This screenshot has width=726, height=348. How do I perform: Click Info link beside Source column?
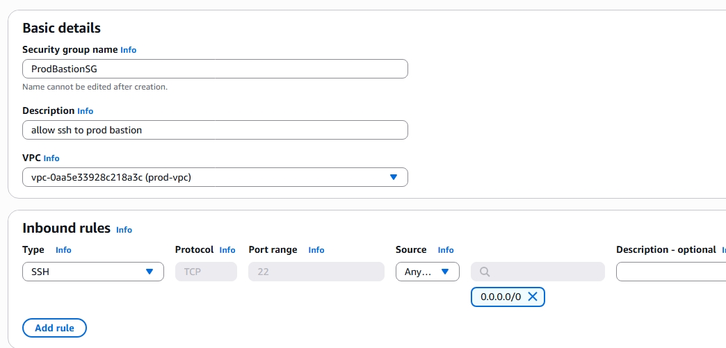[x=446, y=250]
